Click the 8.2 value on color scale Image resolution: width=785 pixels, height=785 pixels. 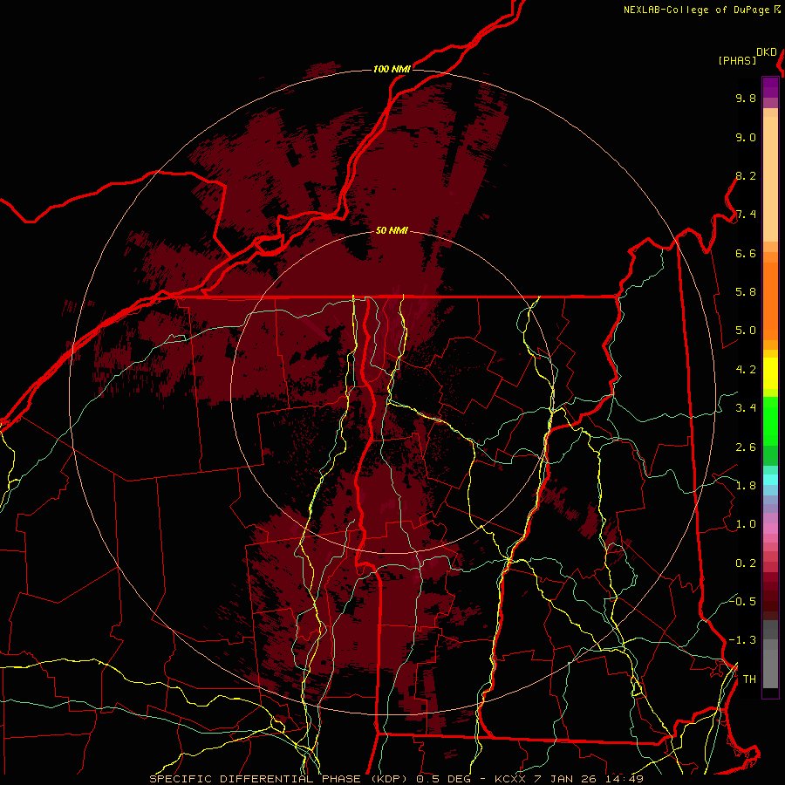(x=746, y=175)
